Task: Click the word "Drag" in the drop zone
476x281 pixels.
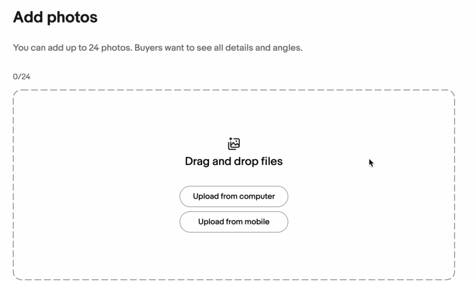Action: click(197, 162)
